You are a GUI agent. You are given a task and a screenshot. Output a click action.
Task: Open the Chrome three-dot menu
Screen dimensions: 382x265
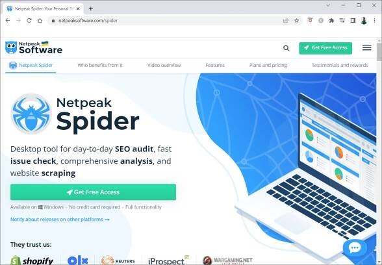pyautogui.click(x=375, y=21)
